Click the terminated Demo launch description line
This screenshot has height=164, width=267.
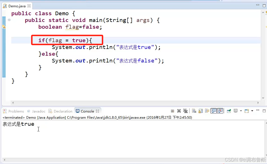(x=97, y=118)
